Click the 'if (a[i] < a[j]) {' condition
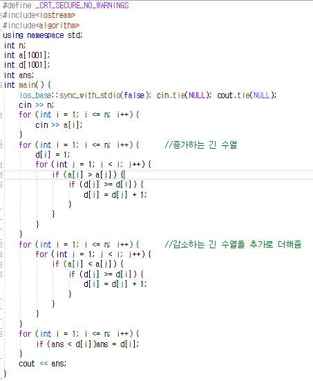313x381 pixels. [x=88, y=264]
